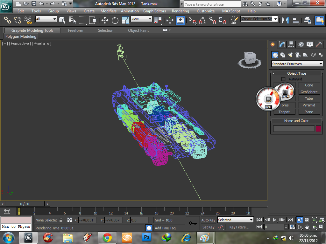Image resolution: width=326 pixels, height=244 pixels.
Task: Switch to the Freeform tab
Action: click(75, 30)
